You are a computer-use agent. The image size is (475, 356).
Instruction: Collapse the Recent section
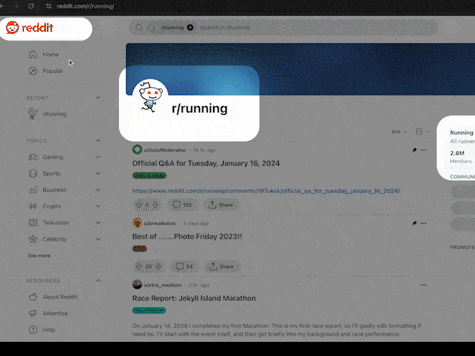click(x=98, y=98)
